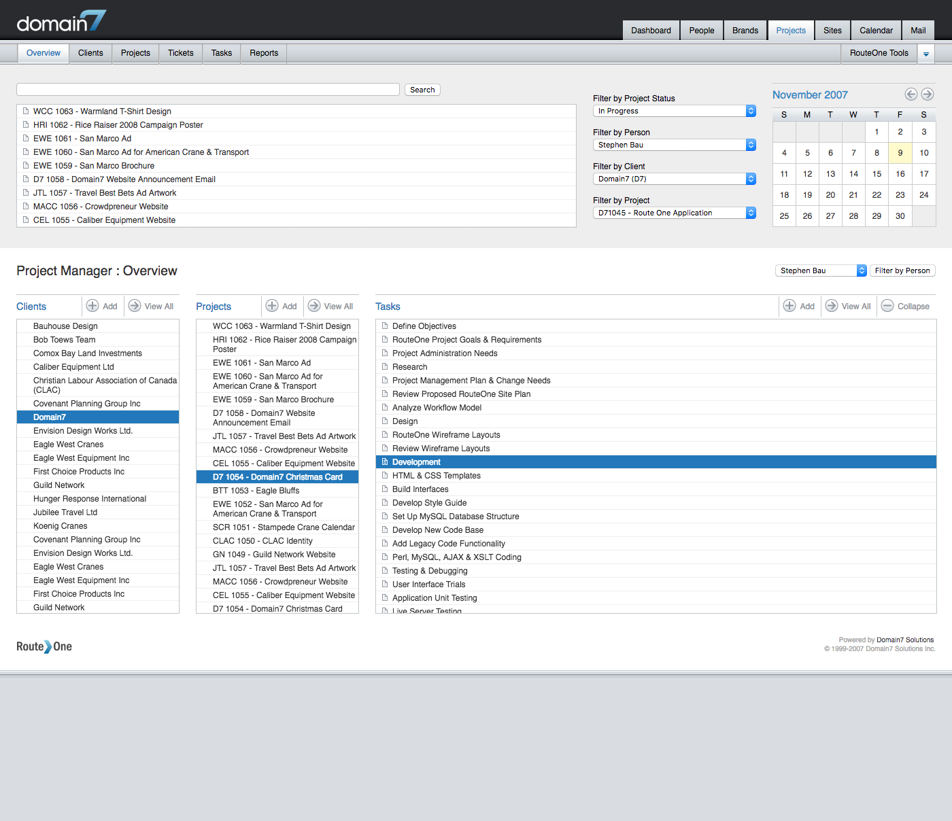This screenshot has width=952, height=821.
Task: Collapse the Tasks panel
Action: [887, 306]
